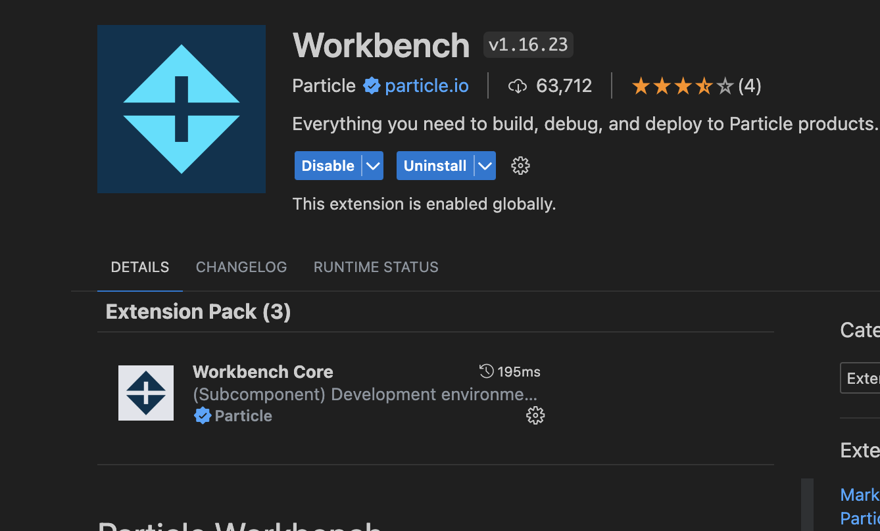Click the star rating for Workbench
The height and width of the screenshot is (531, 880).
[x=682, y=86]
